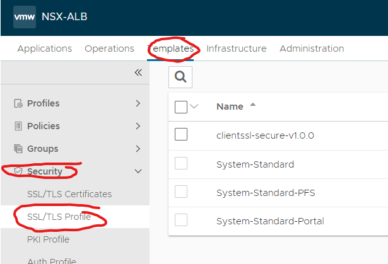Open the System-Standard-Portal profile
The image size is (388, 264).
click(x=270, y=221)
